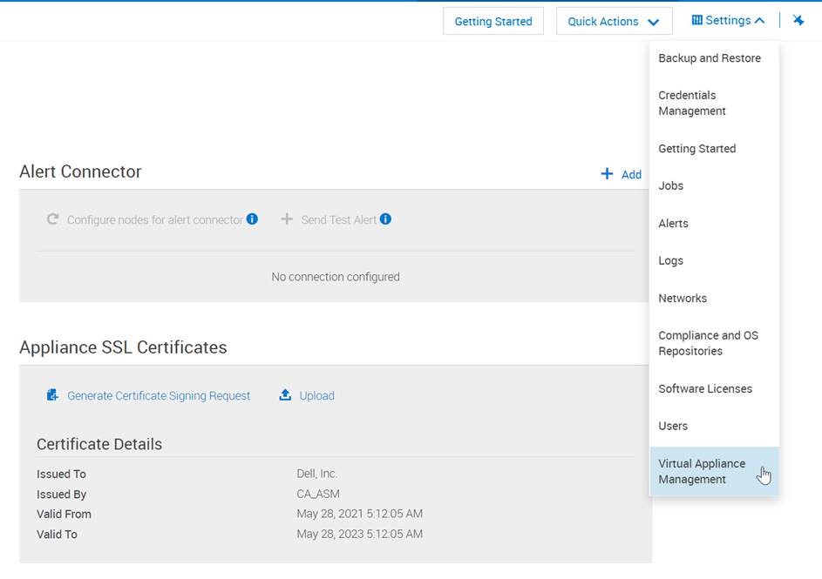Open the Jobs settings entry

pos(671,185)
